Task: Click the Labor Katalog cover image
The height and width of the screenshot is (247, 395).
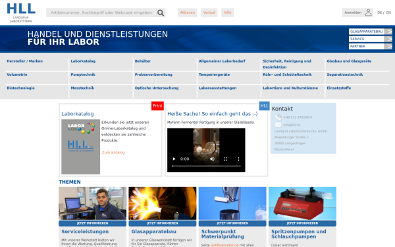Action: (80, 147)
